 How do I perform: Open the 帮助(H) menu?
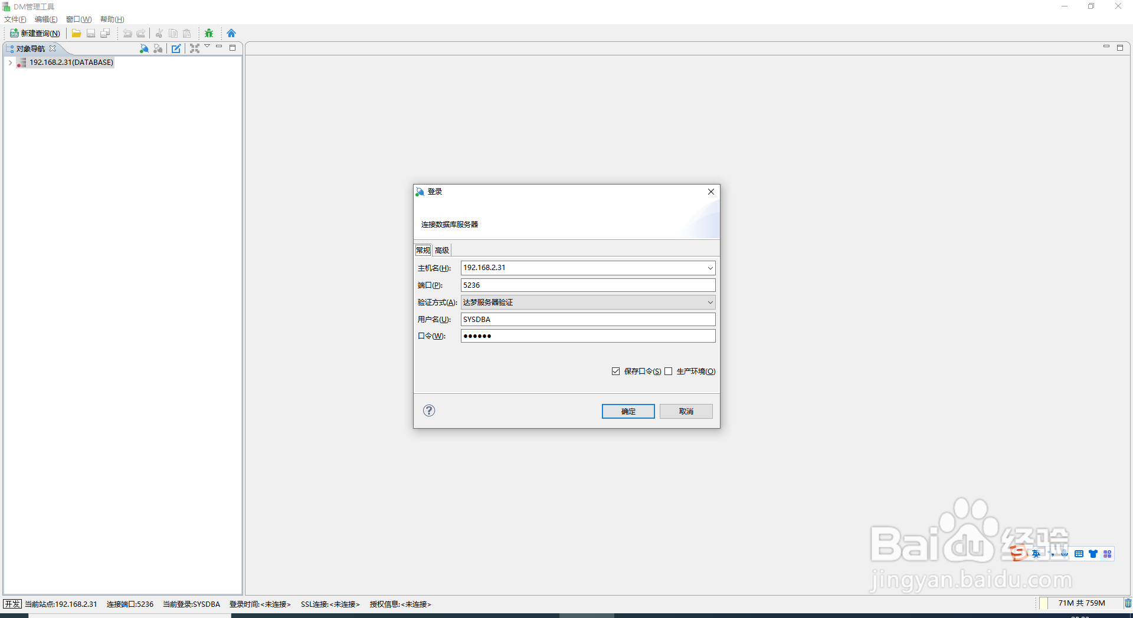tap(112, 19)
